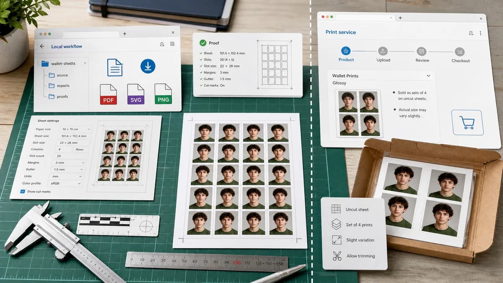Viewport: 503px width, 283px height.
Task: Go back in Local workflow window
Action: click(x=42, y=47)
